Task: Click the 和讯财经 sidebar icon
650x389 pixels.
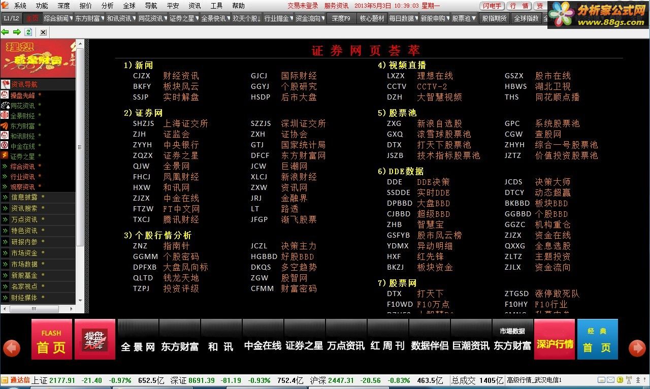Action: click(5, 136)
